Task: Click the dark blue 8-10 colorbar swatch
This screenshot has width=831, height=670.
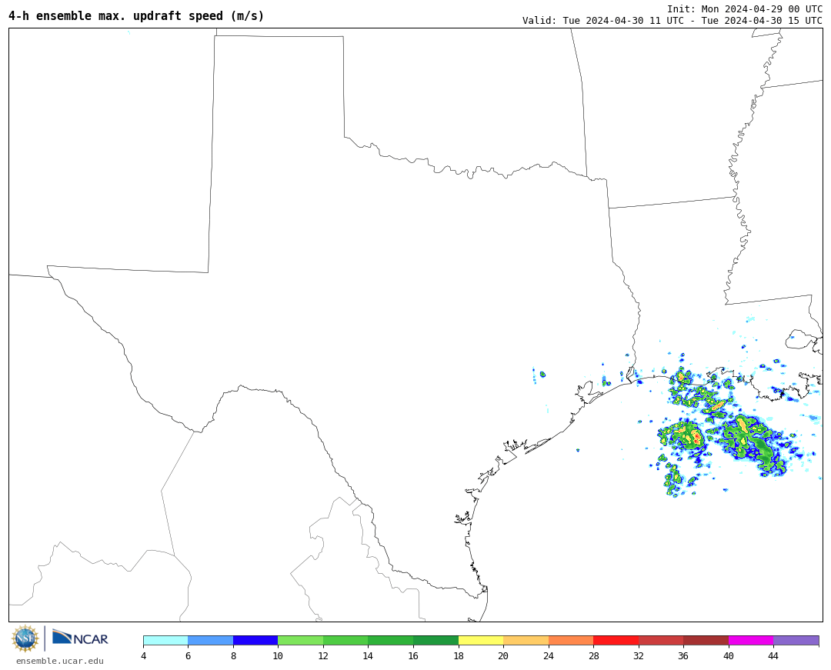Action: [x=255, y=640]
